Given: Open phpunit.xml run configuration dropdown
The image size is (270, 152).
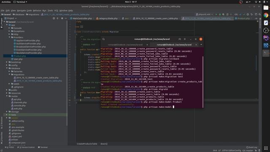Looking at the screenshot, I should pos(204,14).
